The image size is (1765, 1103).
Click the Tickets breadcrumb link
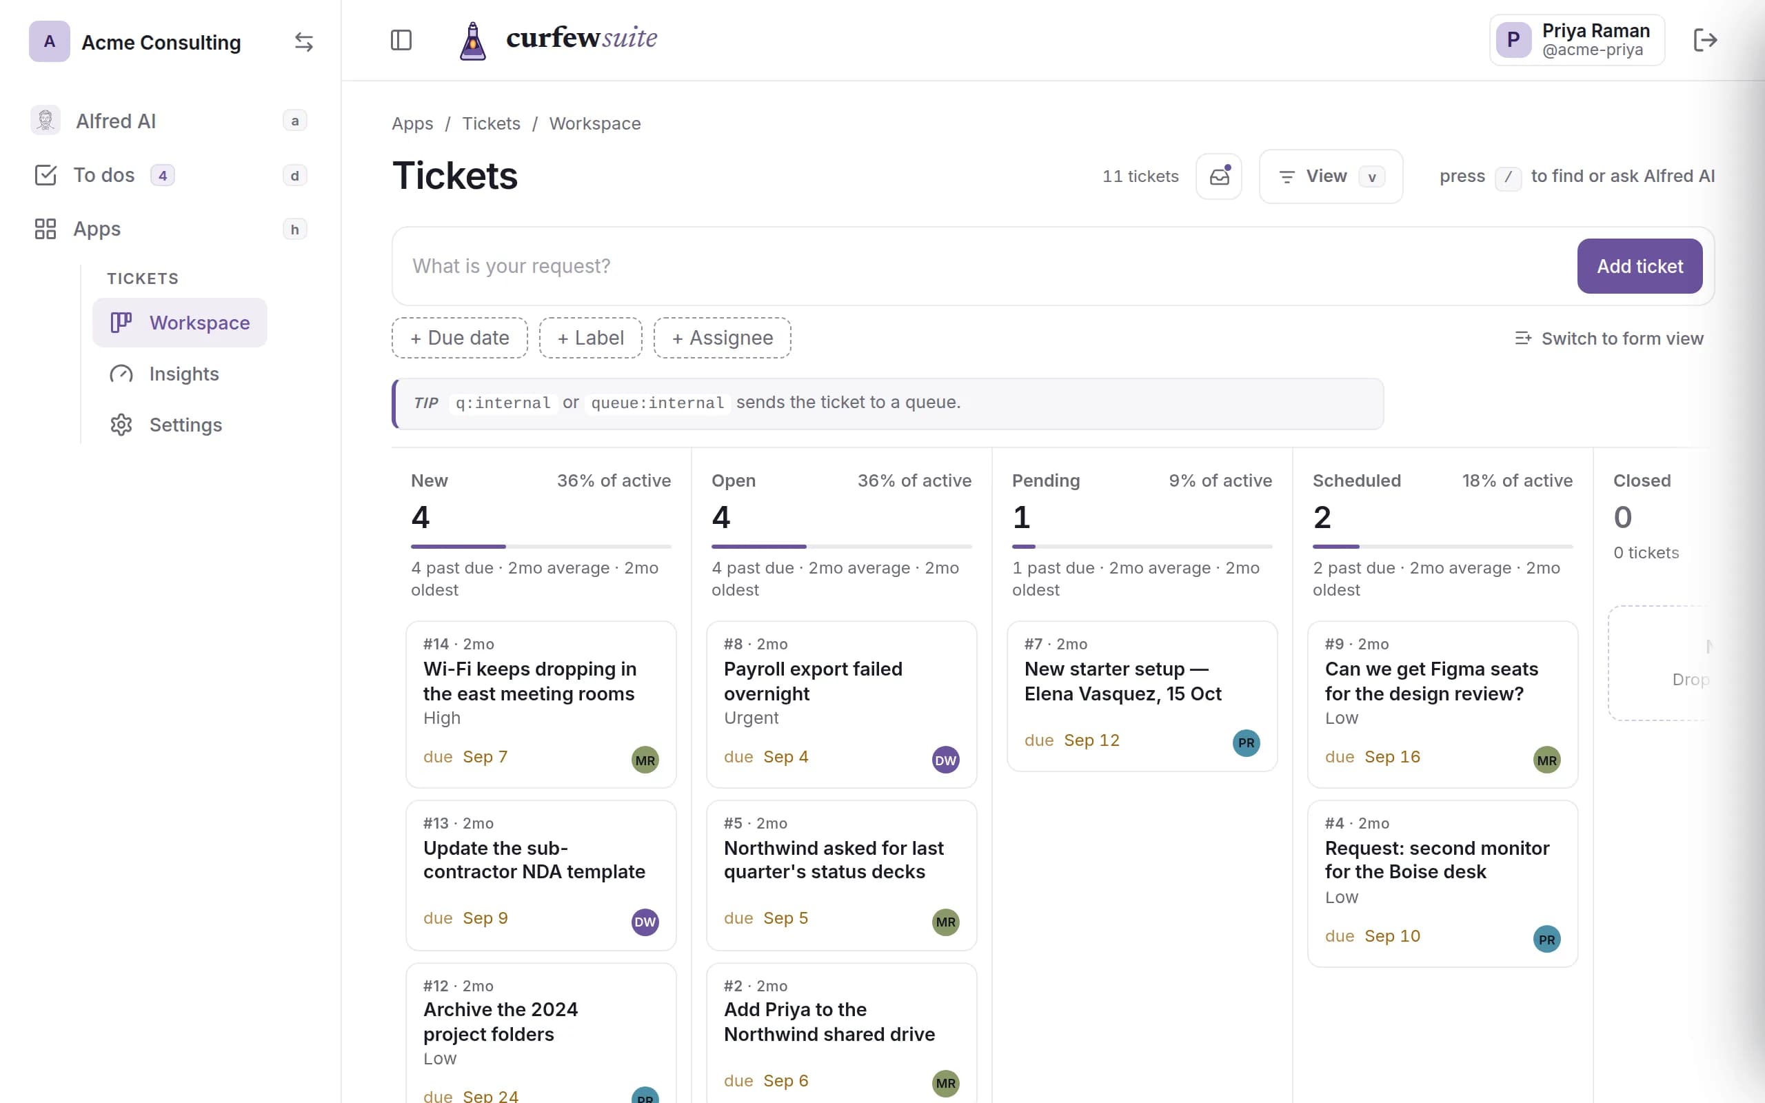[491, 123]
